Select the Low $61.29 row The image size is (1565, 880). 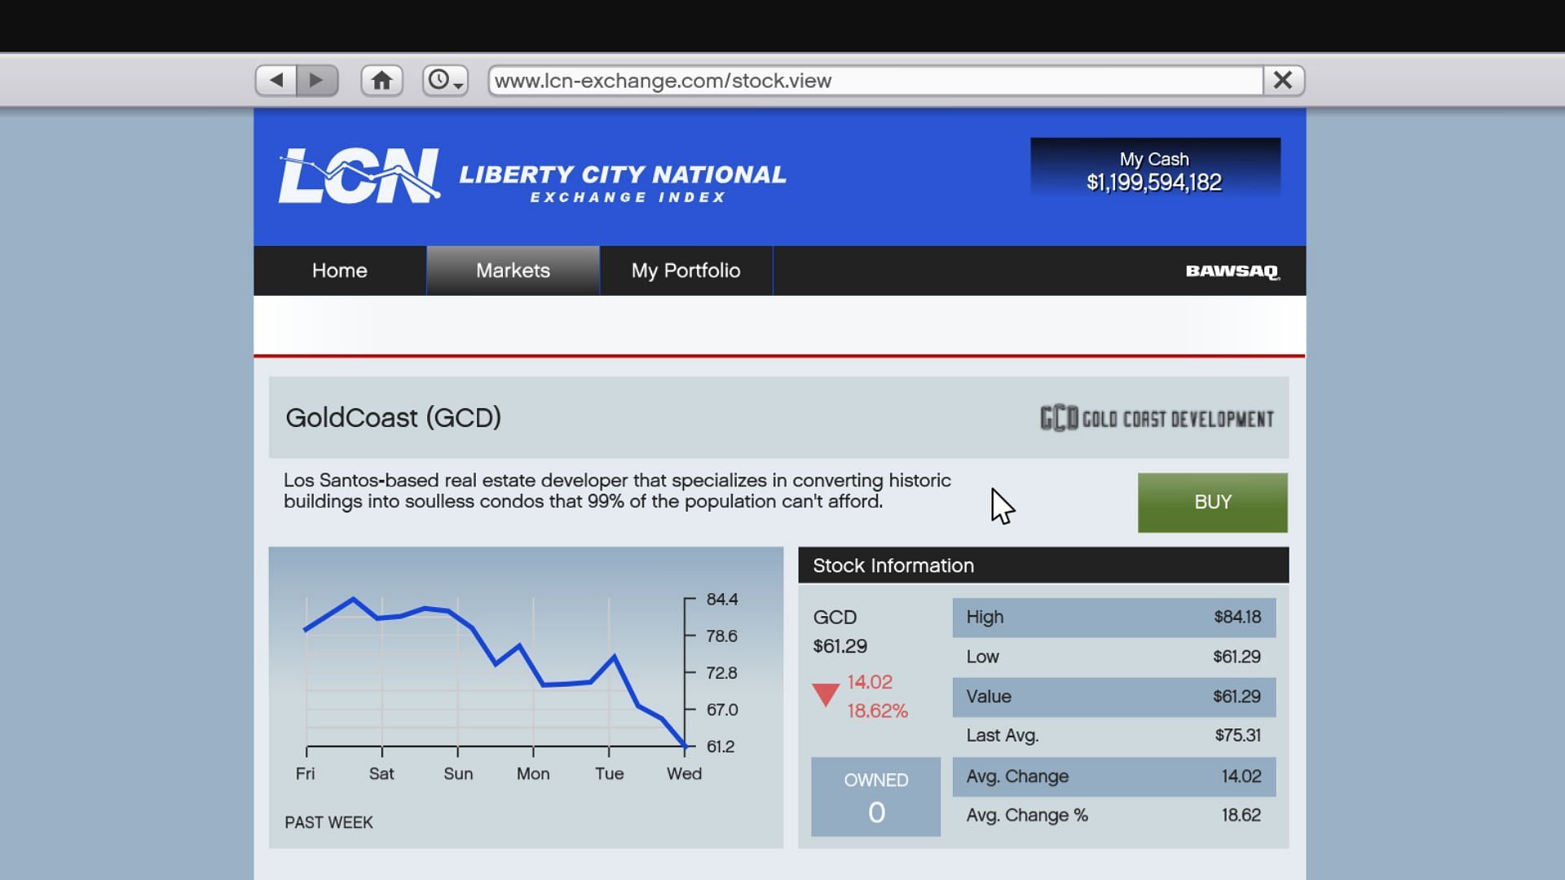click(1113, 657)
